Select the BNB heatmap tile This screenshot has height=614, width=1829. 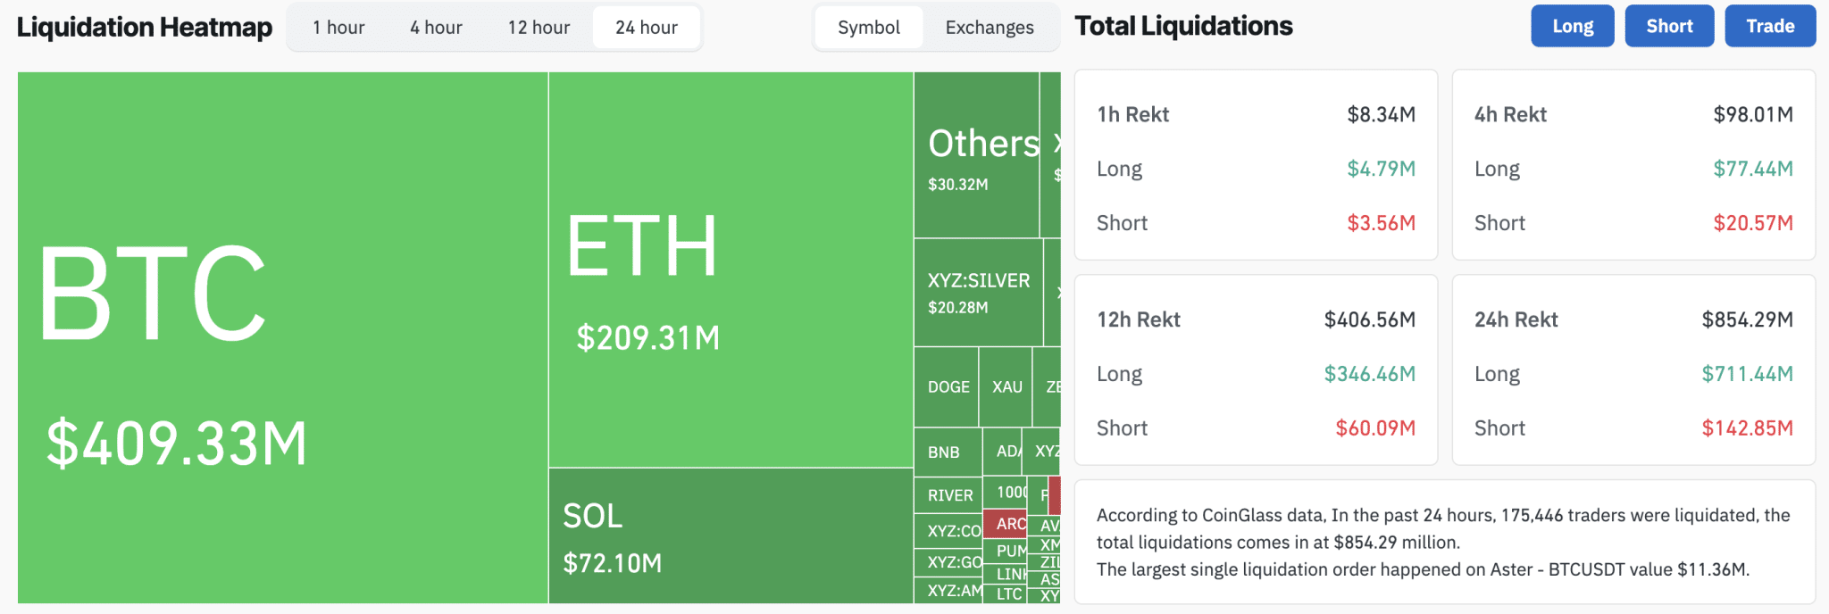[947, 452]
